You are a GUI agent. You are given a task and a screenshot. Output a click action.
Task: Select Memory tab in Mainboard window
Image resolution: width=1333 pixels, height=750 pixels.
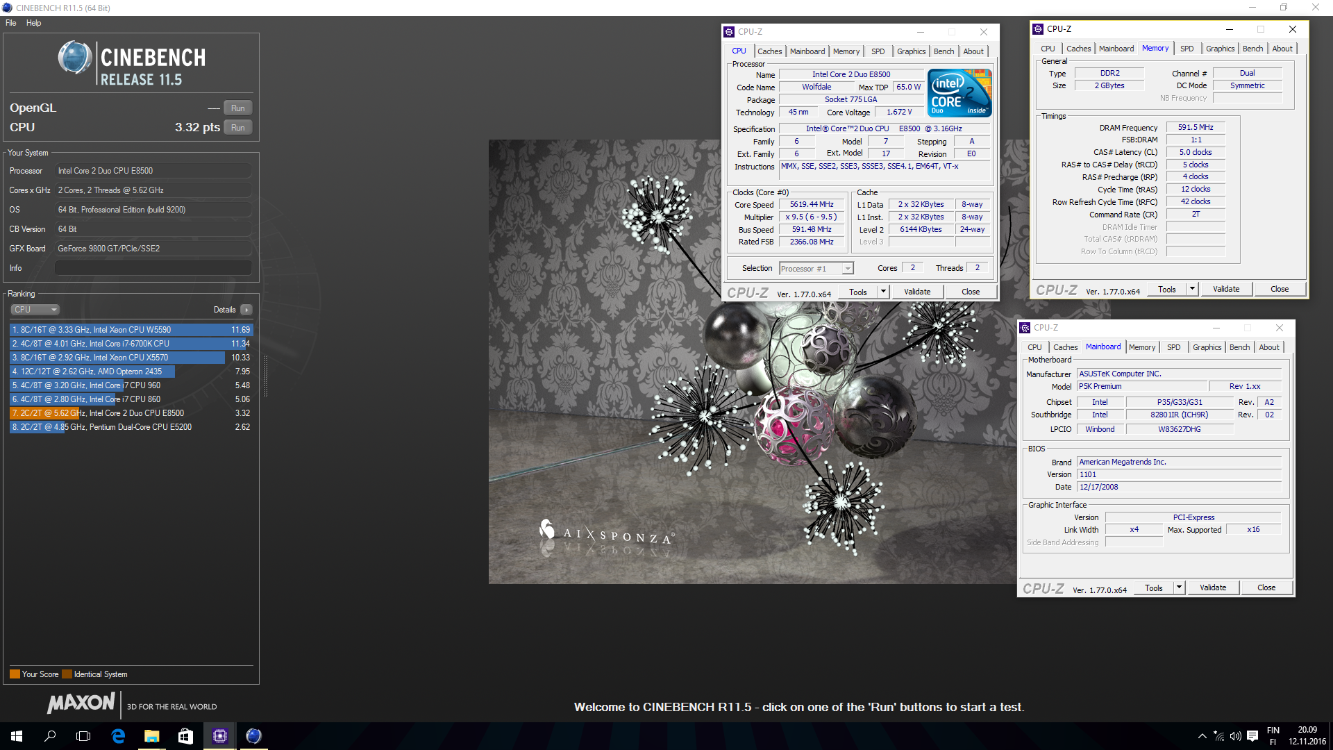point(1142,347)
